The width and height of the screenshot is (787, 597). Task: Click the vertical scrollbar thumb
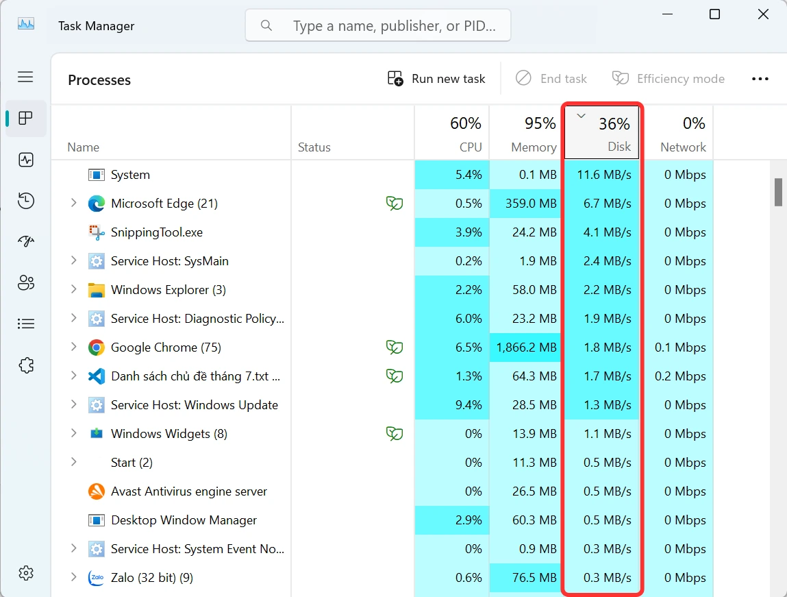click(x=778, y=192)
